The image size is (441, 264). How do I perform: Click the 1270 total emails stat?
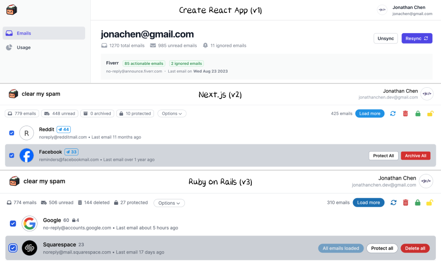[x=123, y=46]
